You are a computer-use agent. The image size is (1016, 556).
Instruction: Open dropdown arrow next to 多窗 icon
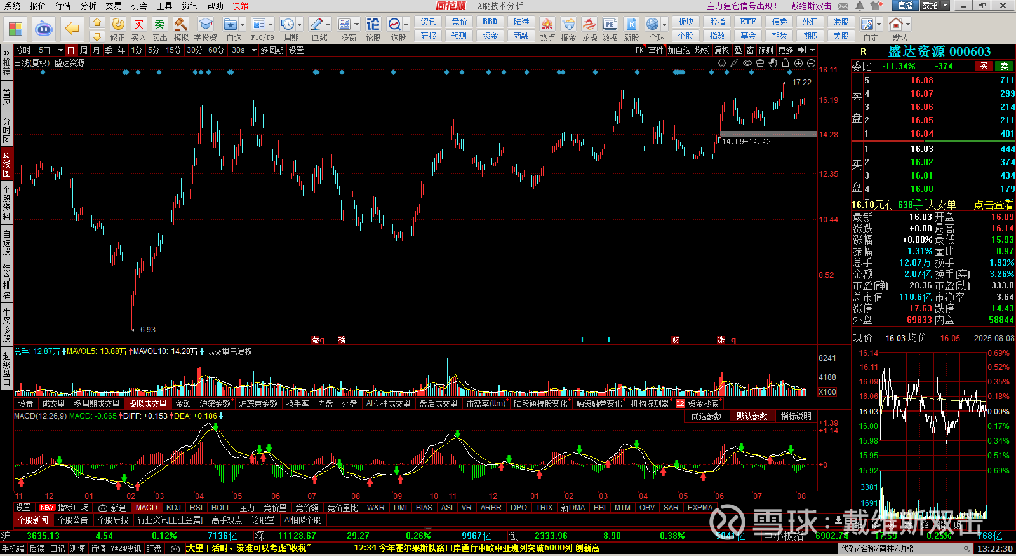point(356,25)
